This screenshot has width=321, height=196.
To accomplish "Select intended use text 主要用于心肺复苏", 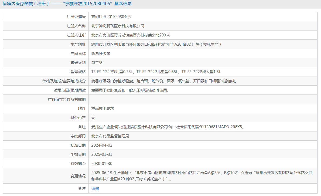I will coord(130,90).
